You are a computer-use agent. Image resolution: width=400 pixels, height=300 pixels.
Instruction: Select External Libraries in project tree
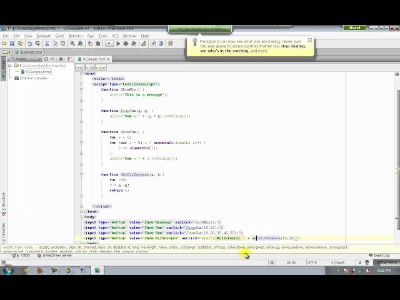click(33, 78)
